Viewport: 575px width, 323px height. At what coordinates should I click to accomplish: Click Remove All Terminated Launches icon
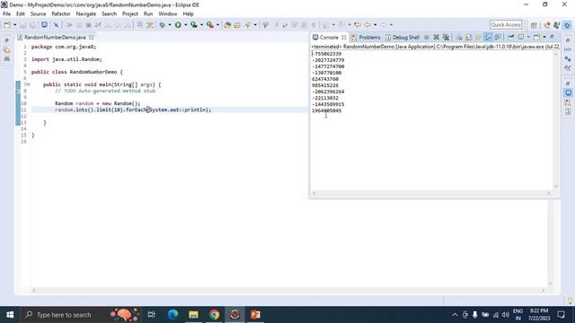click(446, 37)
